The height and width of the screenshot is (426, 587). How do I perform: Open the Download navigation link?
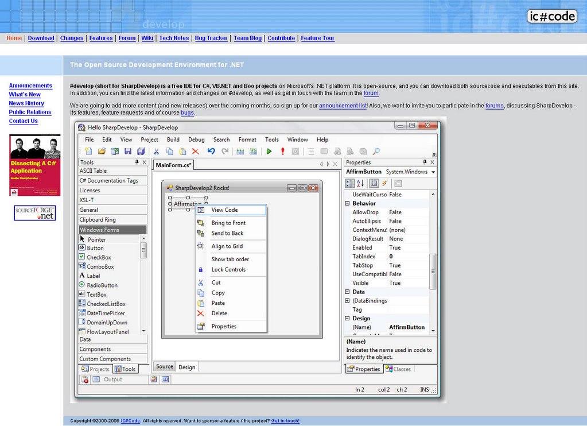(x=41, y=38)
